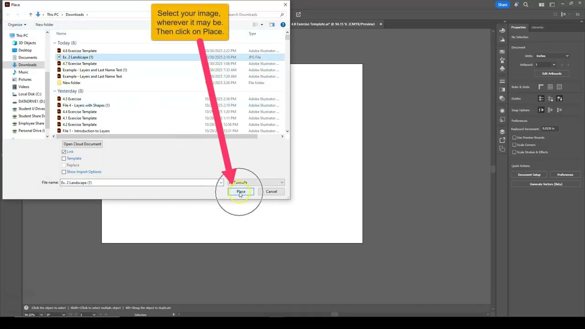This screenshot has height=329, width=585.
Task: Collapse the Yesterday (8) group
Action: (x=54, y=91)
